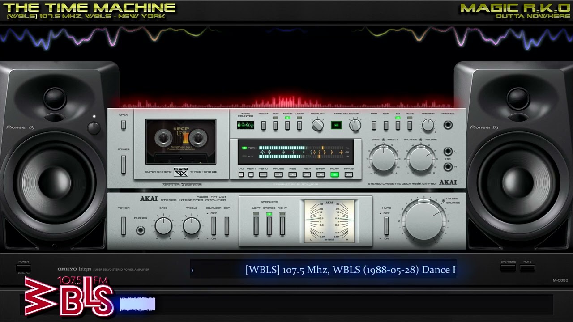The image size is (573, 322).
Task: Click the amplifier TREBLE knob
Action: [192, 226]
